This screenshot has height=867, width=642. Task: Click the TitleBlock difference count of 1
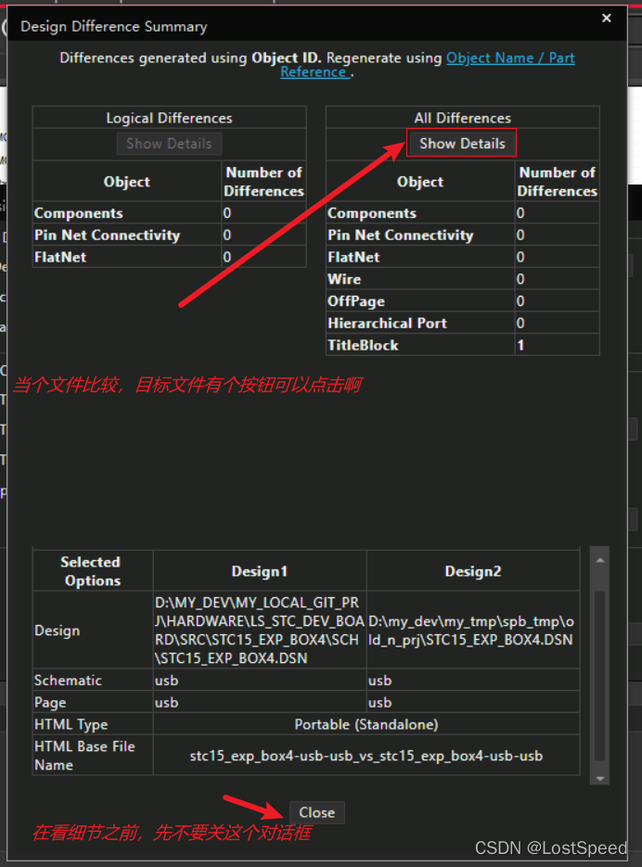coord(521,345)
